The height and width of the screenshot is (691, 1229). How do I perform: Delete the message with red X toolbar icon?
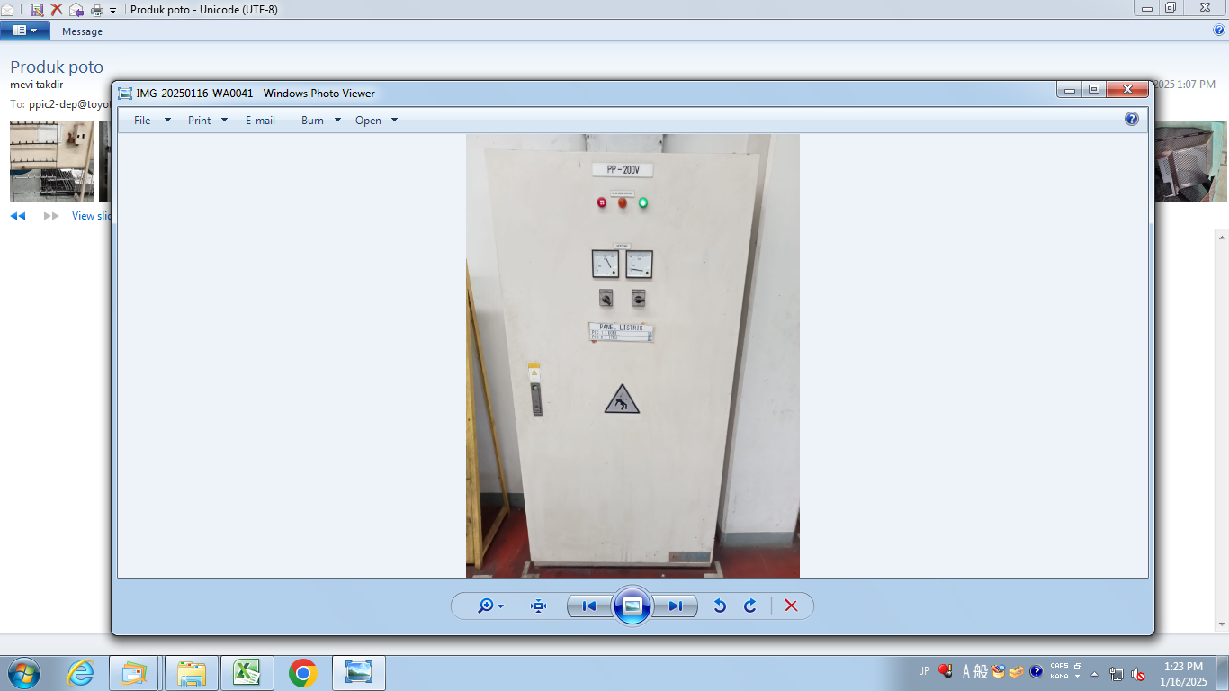click(x=57, y=9)
